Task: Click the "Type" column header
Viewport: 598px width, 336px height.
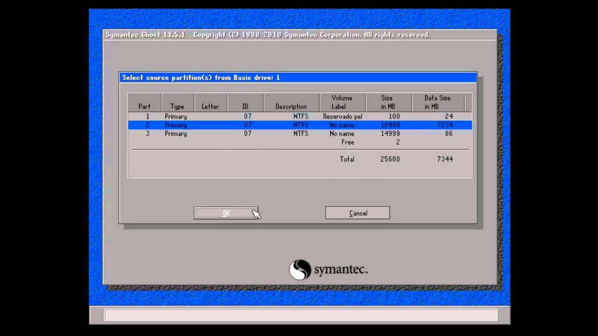Action: [178, 102]
